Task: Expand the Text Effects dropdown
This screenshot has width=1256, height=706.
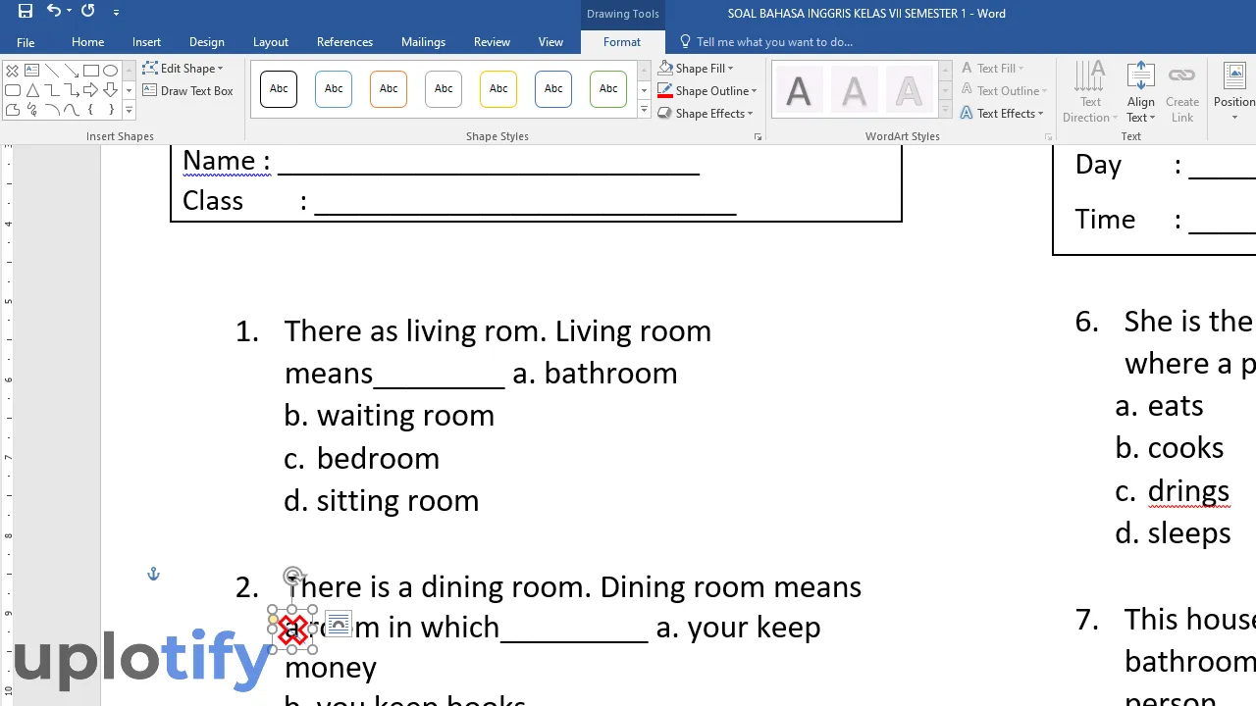Action: 1039,114
